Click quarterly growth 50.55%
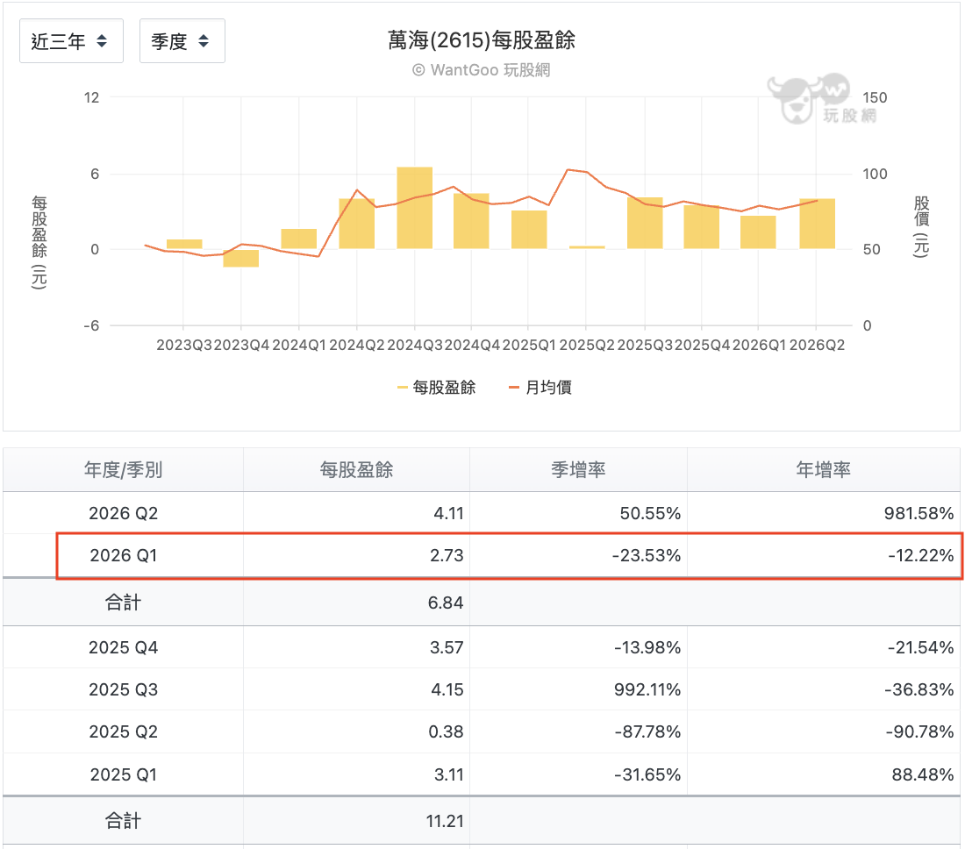Image resolution: width=965 pixels, height=849 pixels. click(x=651, y=513)
